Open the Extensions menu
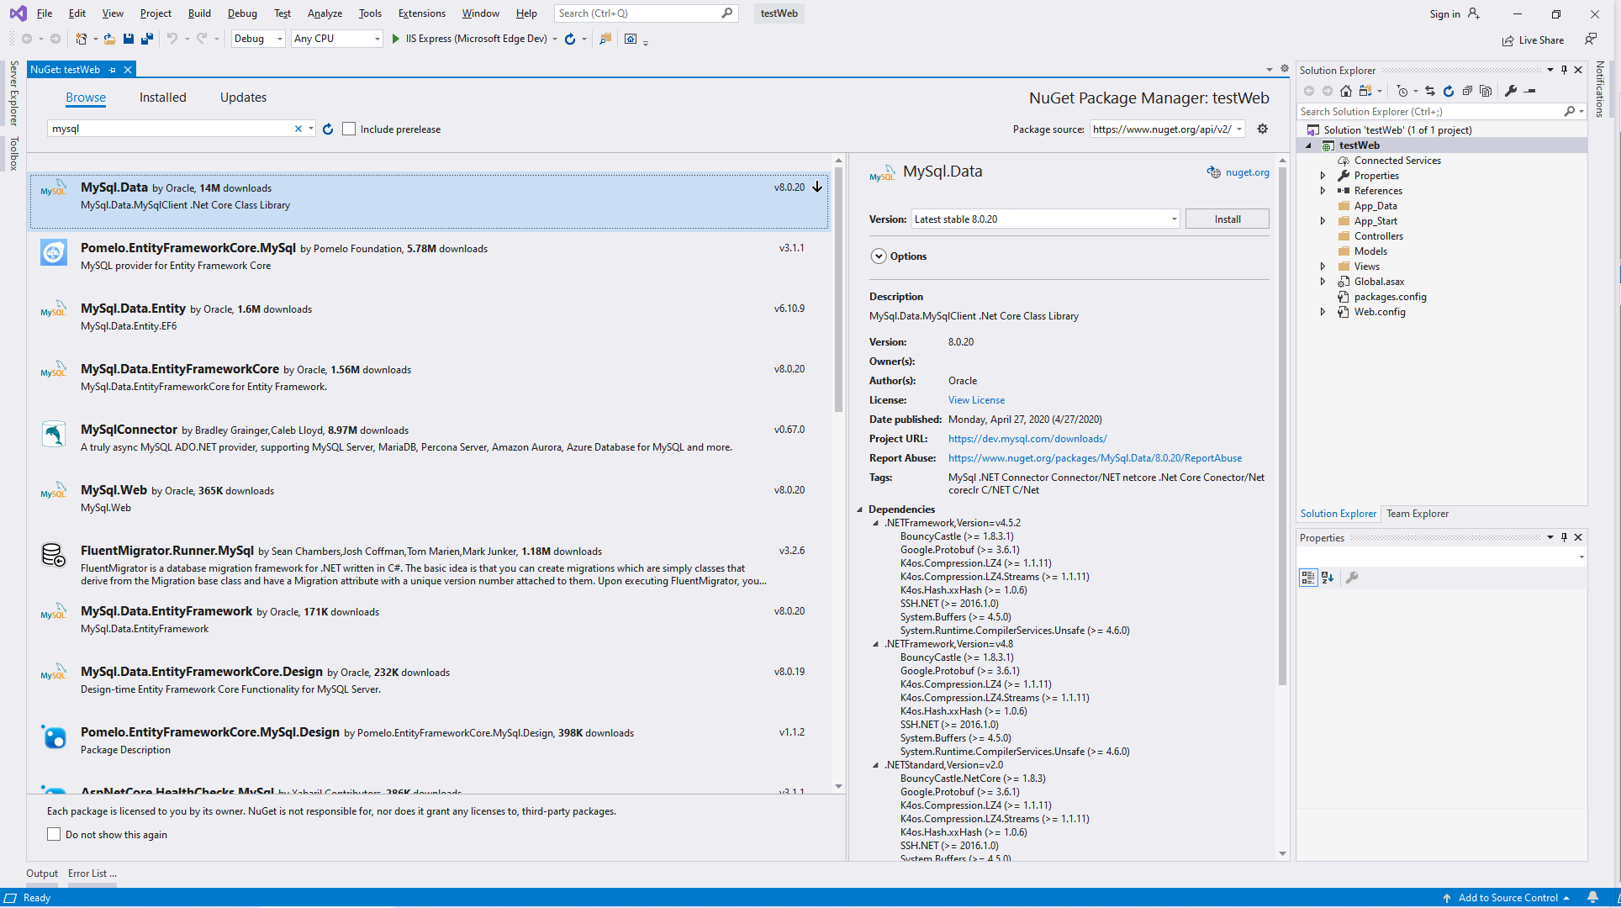Screen dimensions: 1621x908 (421, 13)
